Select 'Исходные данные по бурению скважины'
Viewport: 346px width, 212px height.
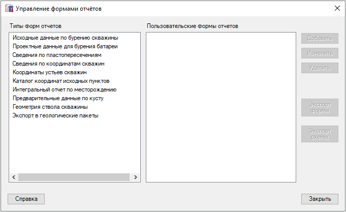[x=65, y=38]
